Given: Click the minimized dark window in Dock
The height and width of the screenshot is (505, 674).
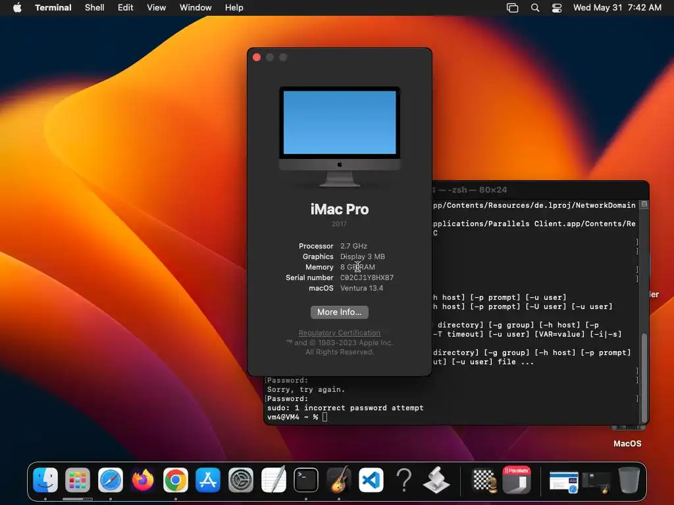Looking at the screenshot, I should [x=596, y=482].
